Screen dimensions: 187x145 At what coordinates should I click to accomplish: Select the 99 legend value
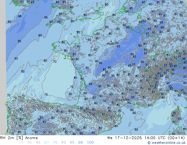click(x=81, y=143)
